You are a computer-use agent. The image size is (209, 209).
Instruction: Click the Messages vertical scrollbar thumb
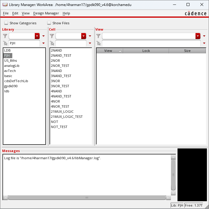coord(173,175)
